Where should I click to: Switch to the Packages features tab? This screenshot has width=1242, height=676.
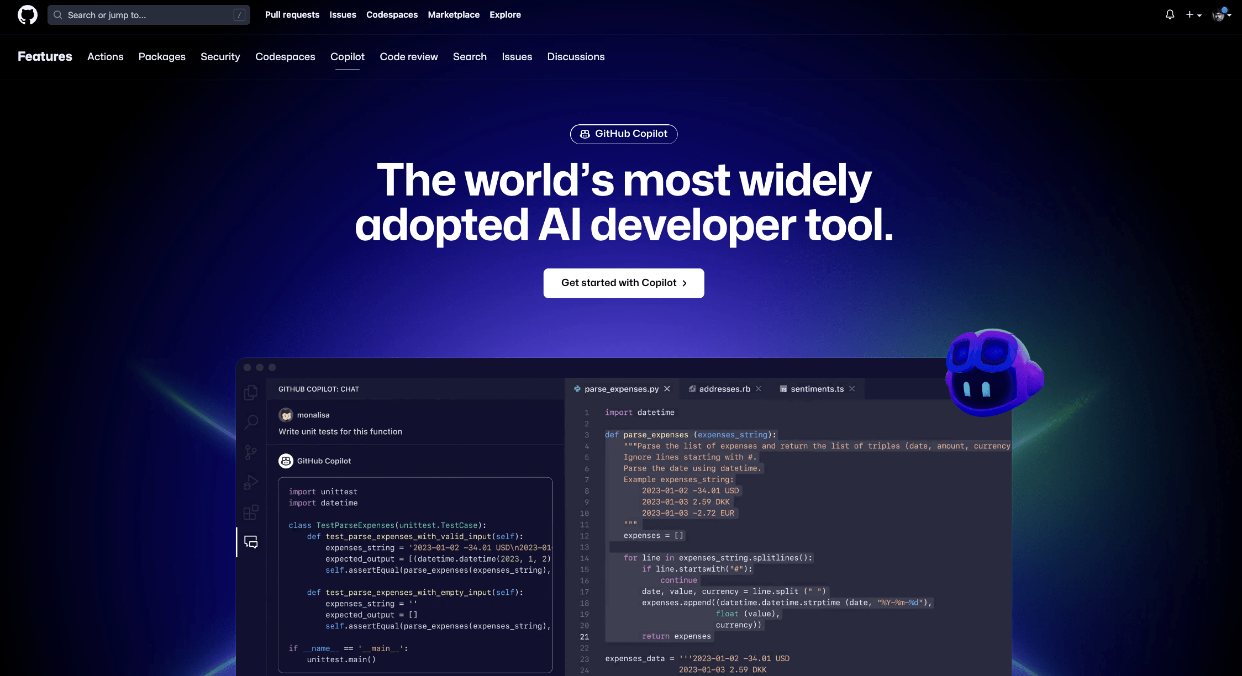pos(162,57)
